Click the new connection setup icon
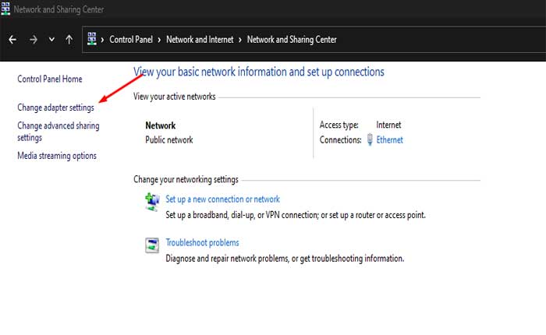The image size is (546, 335). pos(152,202)
